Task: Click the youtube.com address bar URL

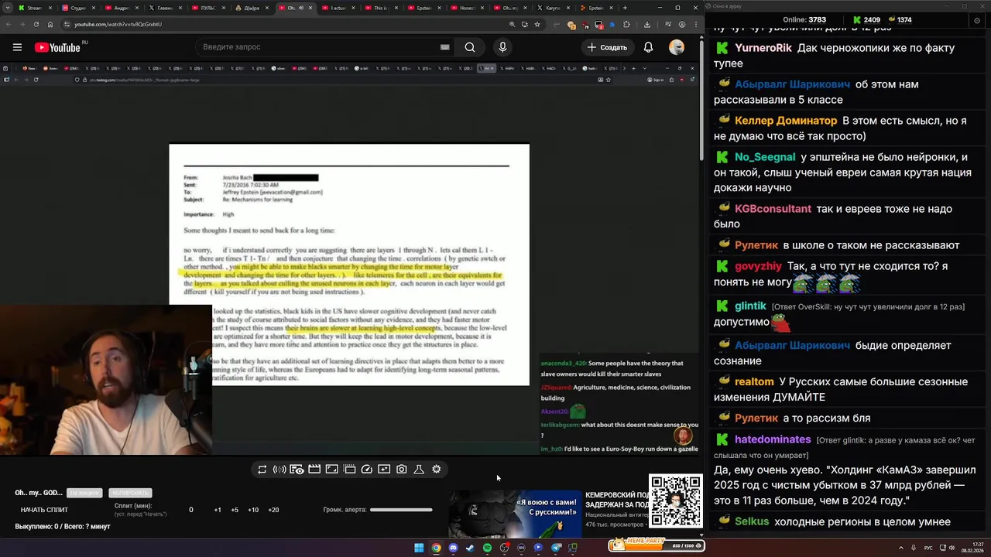Action: pyautogui.click(x=118, y=24)
